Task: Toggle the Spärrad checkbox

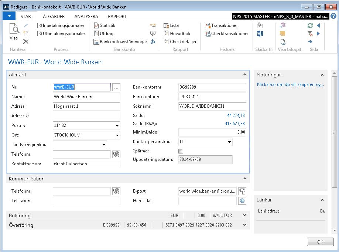Action: point(181,151)
